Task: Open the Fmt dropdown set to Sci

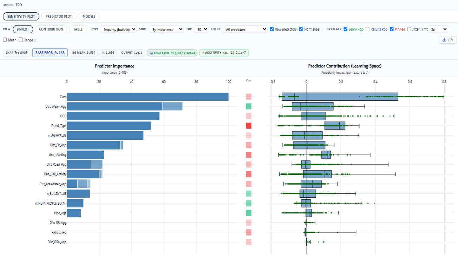Action: pos(438,29)
